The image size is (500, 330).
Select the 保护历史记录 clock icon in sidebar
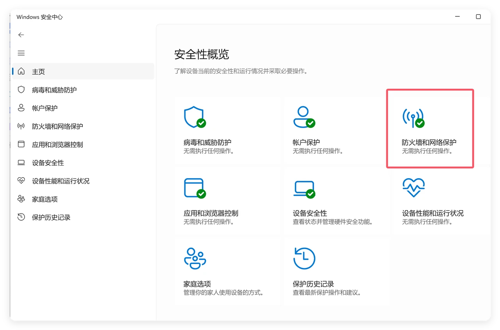point(21,217)
